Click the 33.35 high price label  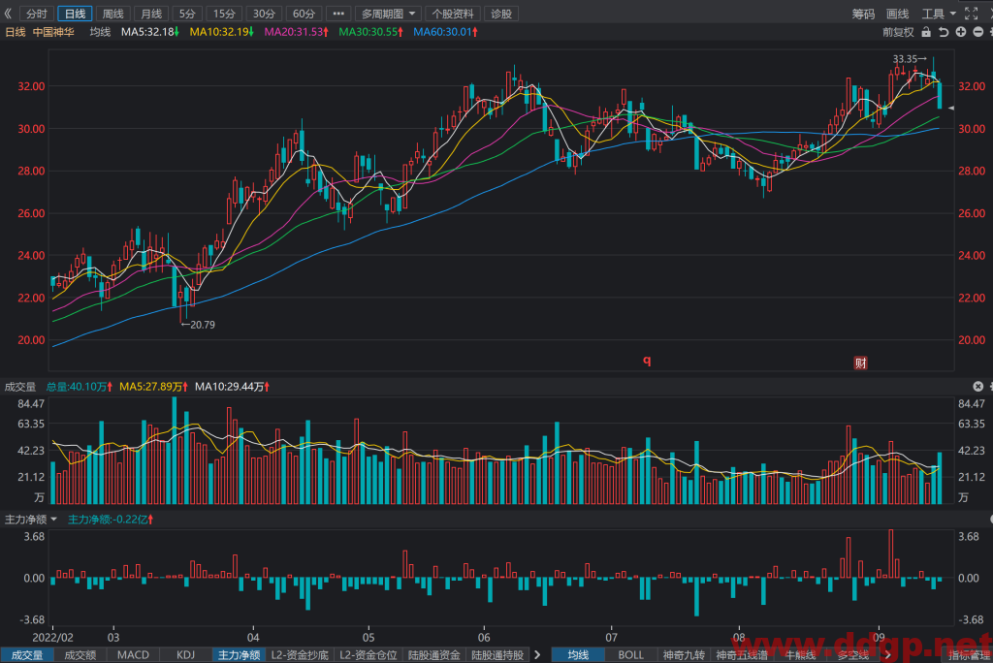[x=910, y=59]
